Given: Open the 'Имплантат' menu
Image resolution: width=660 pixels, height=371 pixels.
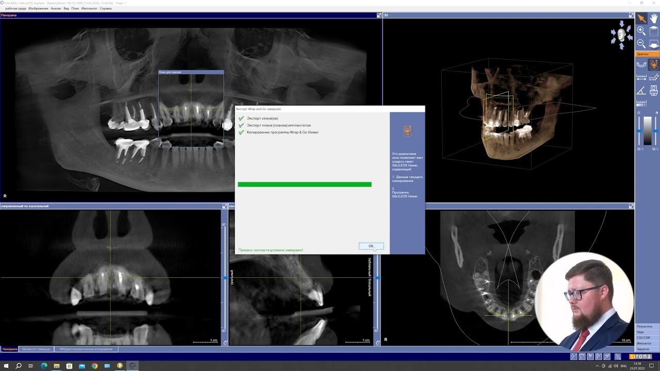Looking at the screenshot, I should pos(89,8).
